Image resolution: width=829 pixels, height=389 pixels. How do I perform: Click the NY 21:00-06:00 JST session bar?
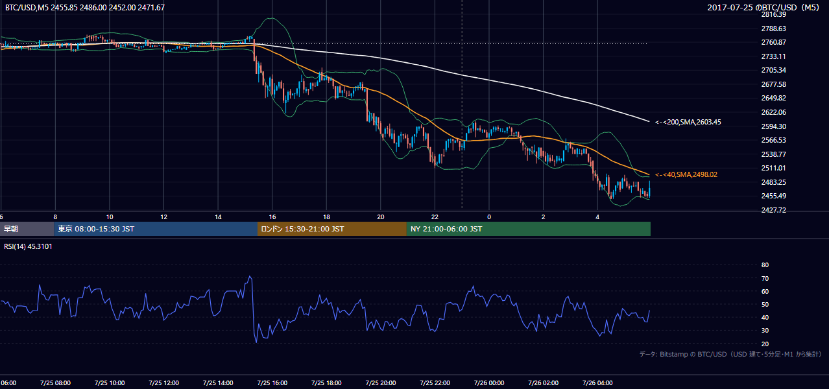(529, 229)
